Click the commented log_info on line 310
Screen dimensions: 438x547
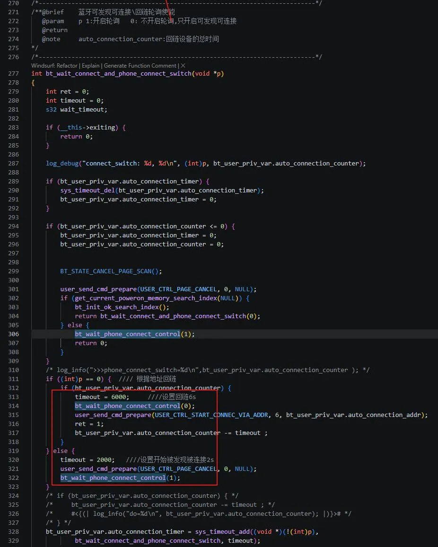point(208,370)
